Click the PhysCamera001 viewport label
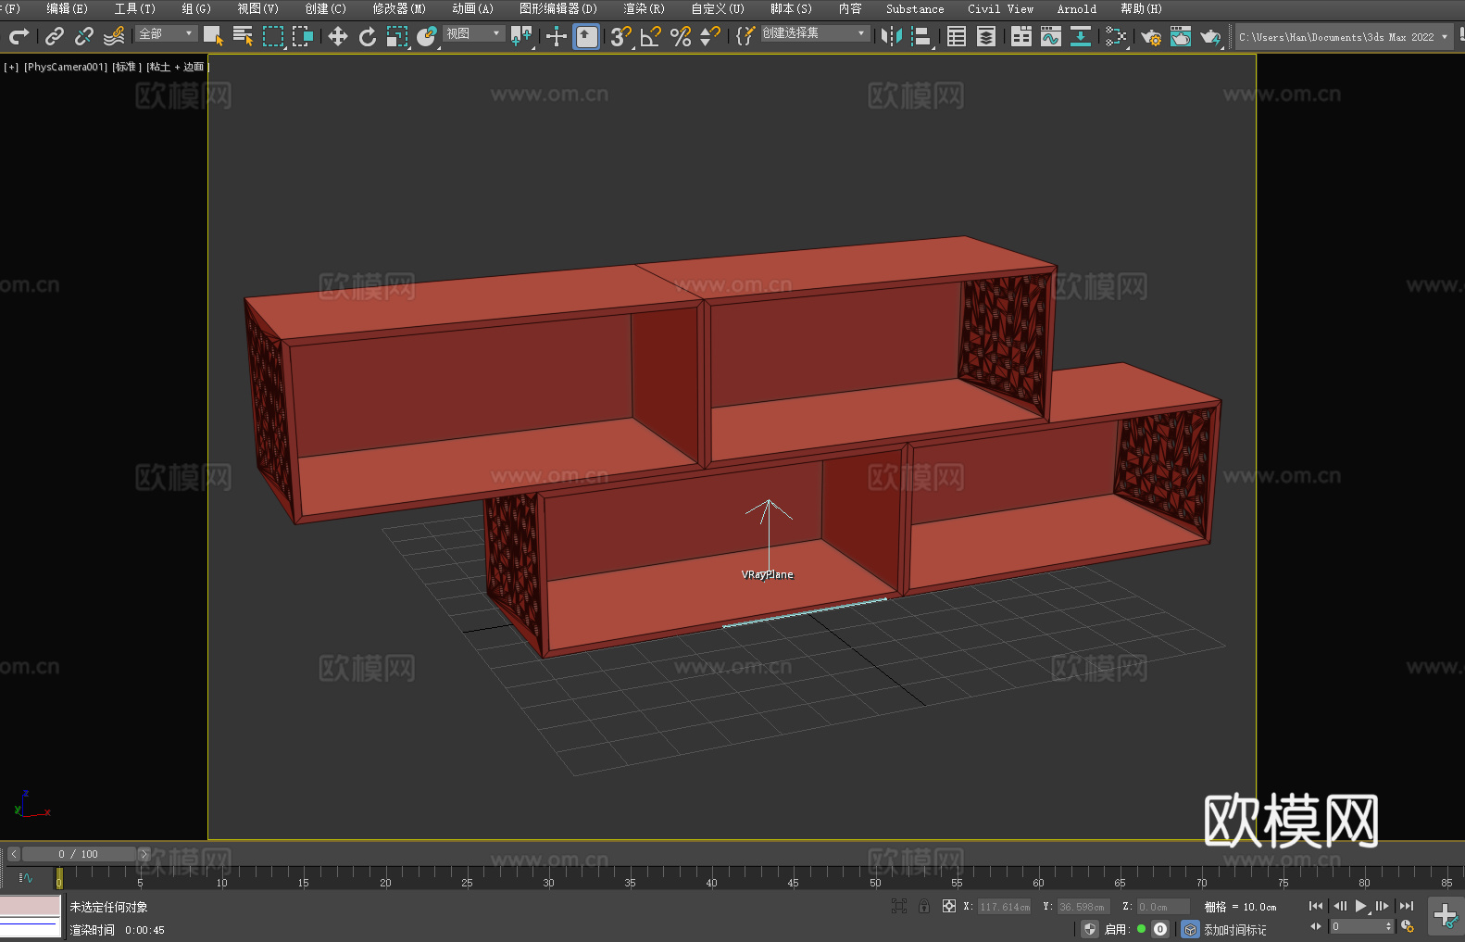Image resolution: width=1465 pixels, height=942 pixels. coord(66,67)
